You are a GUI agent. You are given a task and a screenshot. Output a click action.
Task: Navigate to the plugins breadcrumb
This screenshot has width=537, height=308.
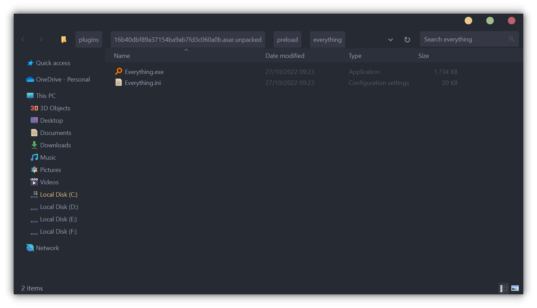click(x=89, y=39)
